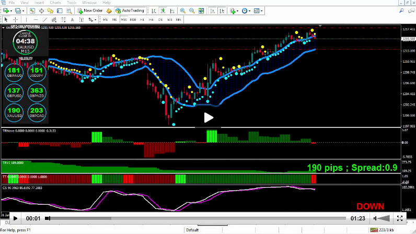Expand the Indicators dropdown arrow
This screenshot has height=234, width=416.
(237, 11)
